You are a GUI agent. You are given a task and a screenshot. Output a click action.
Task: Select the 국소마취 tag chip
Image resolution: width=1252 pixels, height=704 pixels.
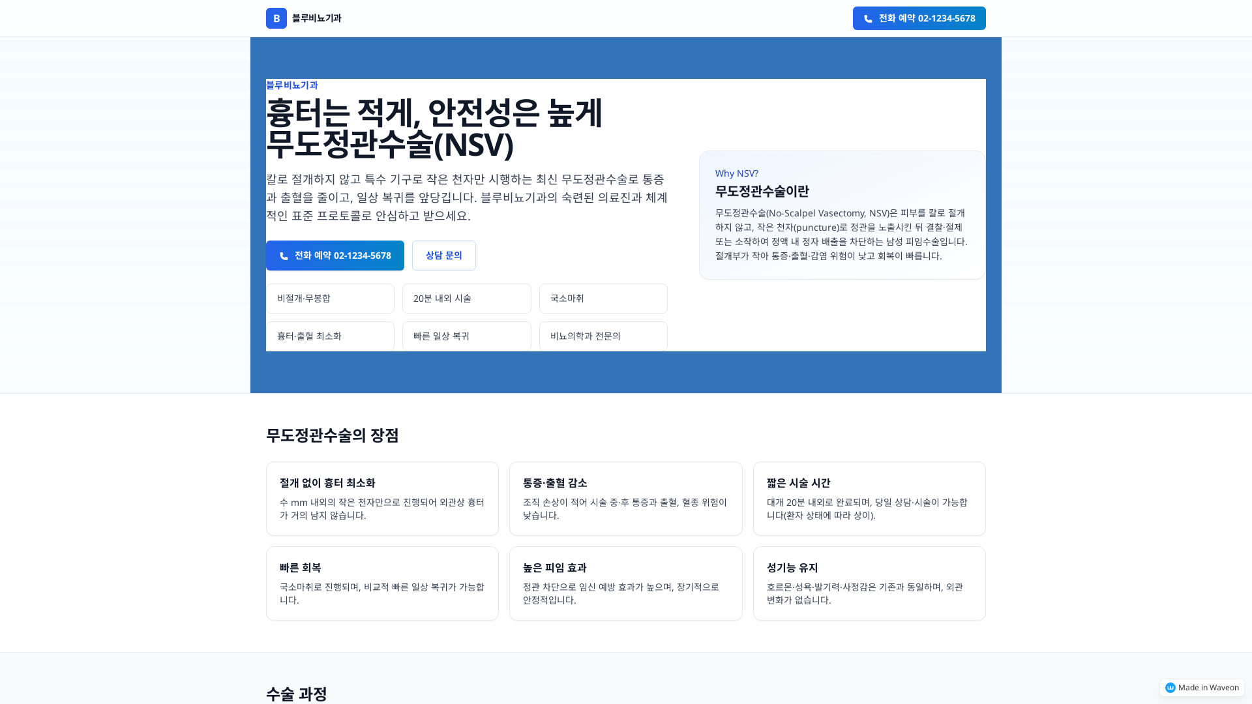point(603,298)
